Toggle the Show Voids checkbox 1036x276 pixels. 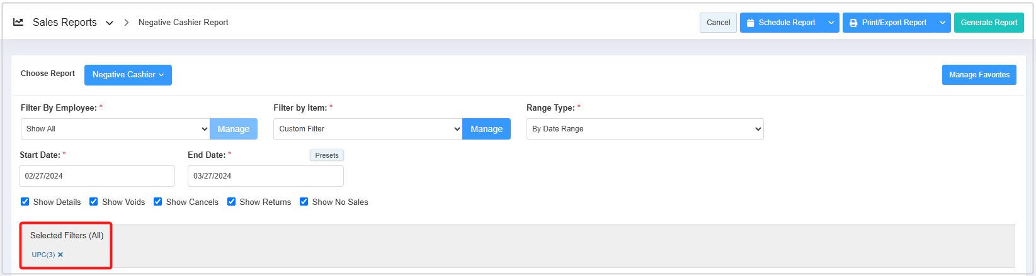94,202
